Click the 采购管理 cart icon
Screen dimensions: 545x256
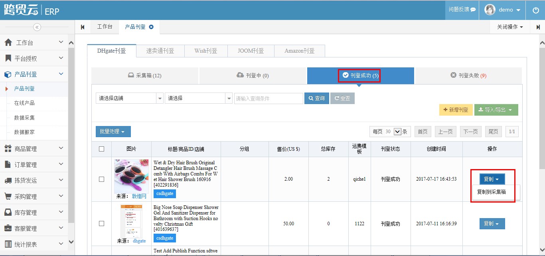pyautogui.click(x=8, y=196)
